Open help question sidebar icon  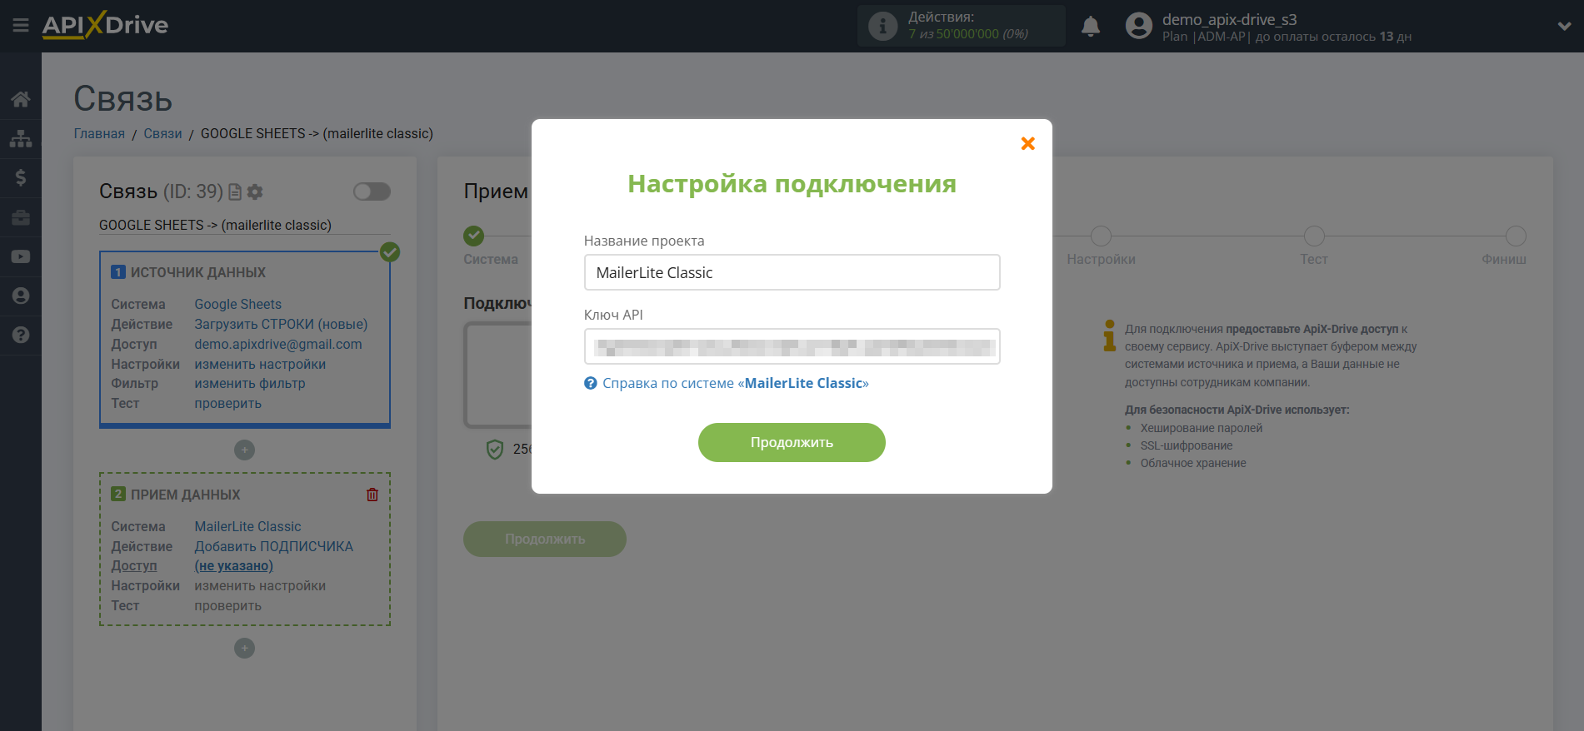(21, 335)
